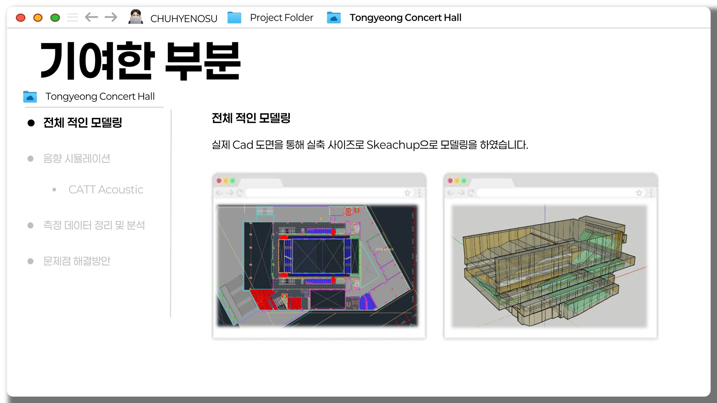Click the back arrow in title bar
The image size is (717, 403).
point(91,17)
